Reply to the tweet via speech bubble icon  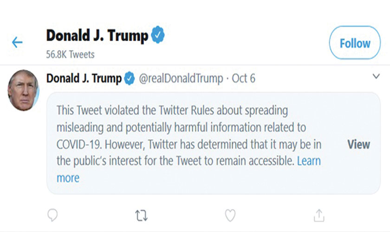pos(53,215)
